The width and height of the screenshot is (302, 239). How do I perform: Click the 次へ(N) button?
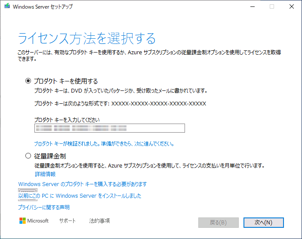click(263, 223)
